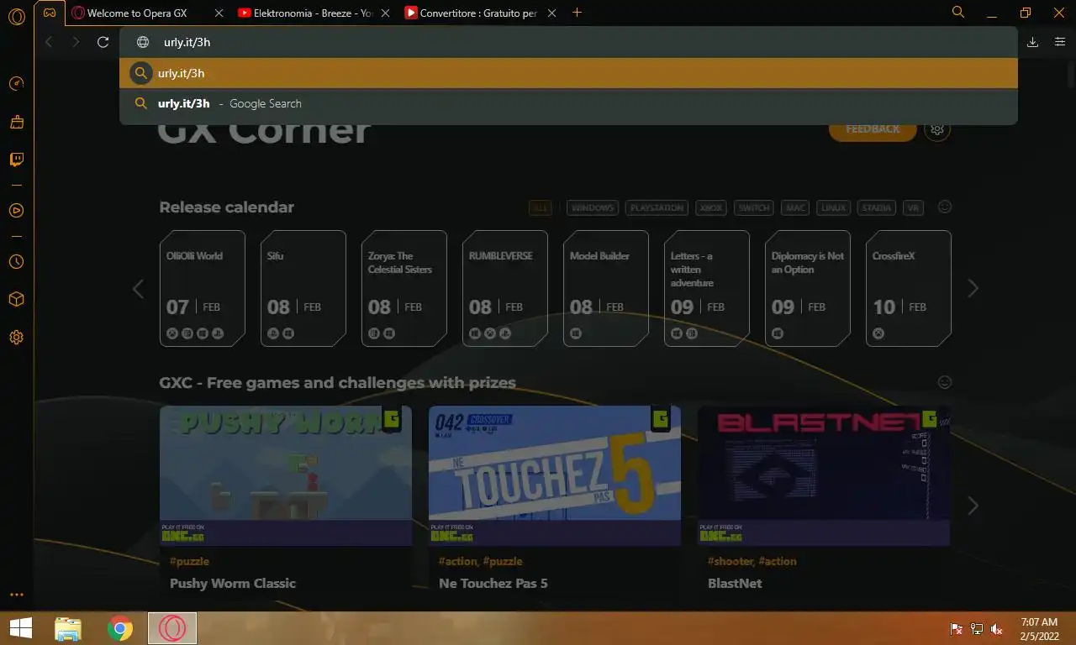Open the Zorya: The Celestial Sisters card
The width and height of the screenshot is (1076, 645).
tap(404, 288)
